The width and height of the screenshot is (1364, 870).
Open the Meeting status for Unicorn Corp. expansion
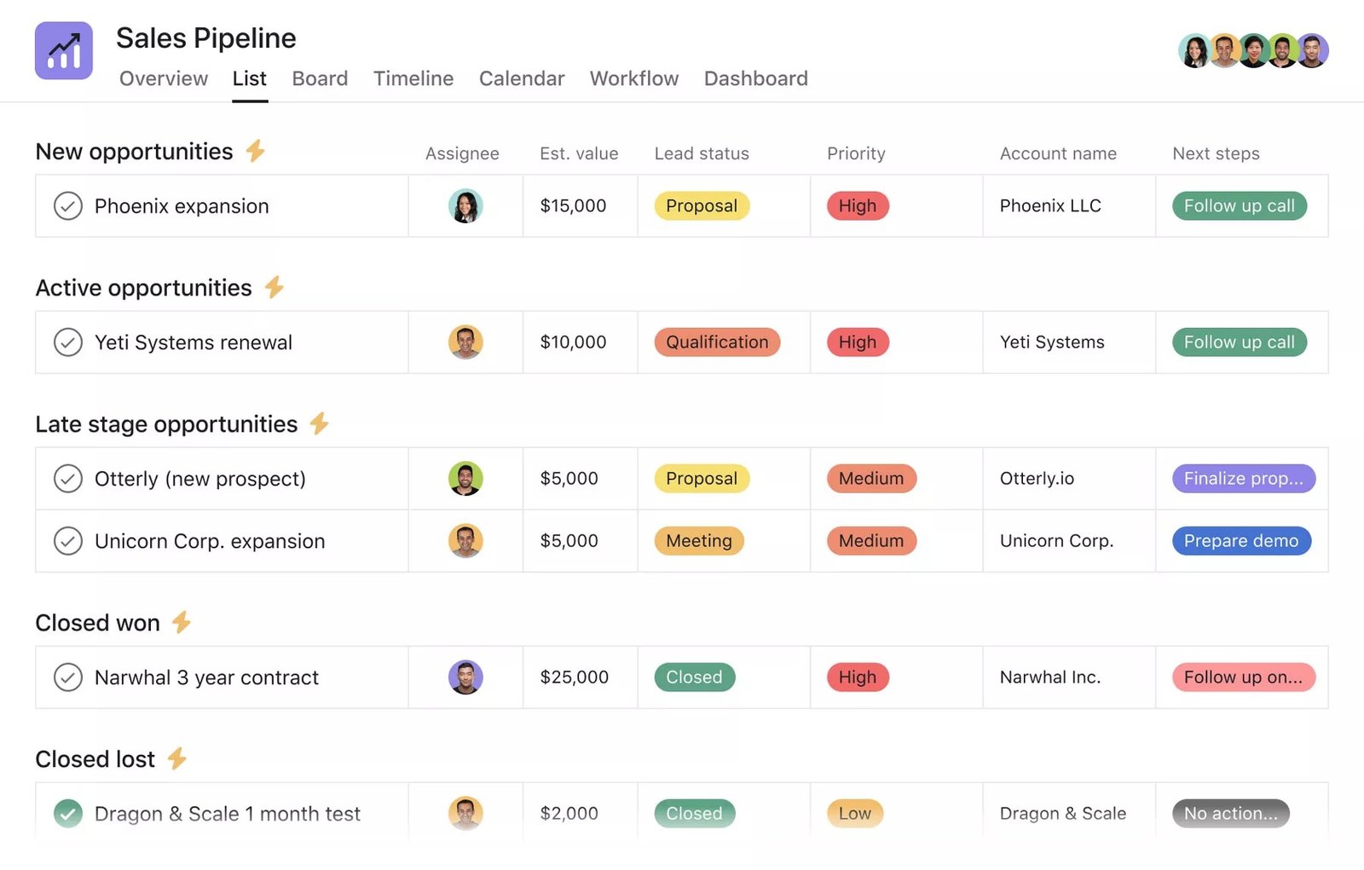coord(698,540)
